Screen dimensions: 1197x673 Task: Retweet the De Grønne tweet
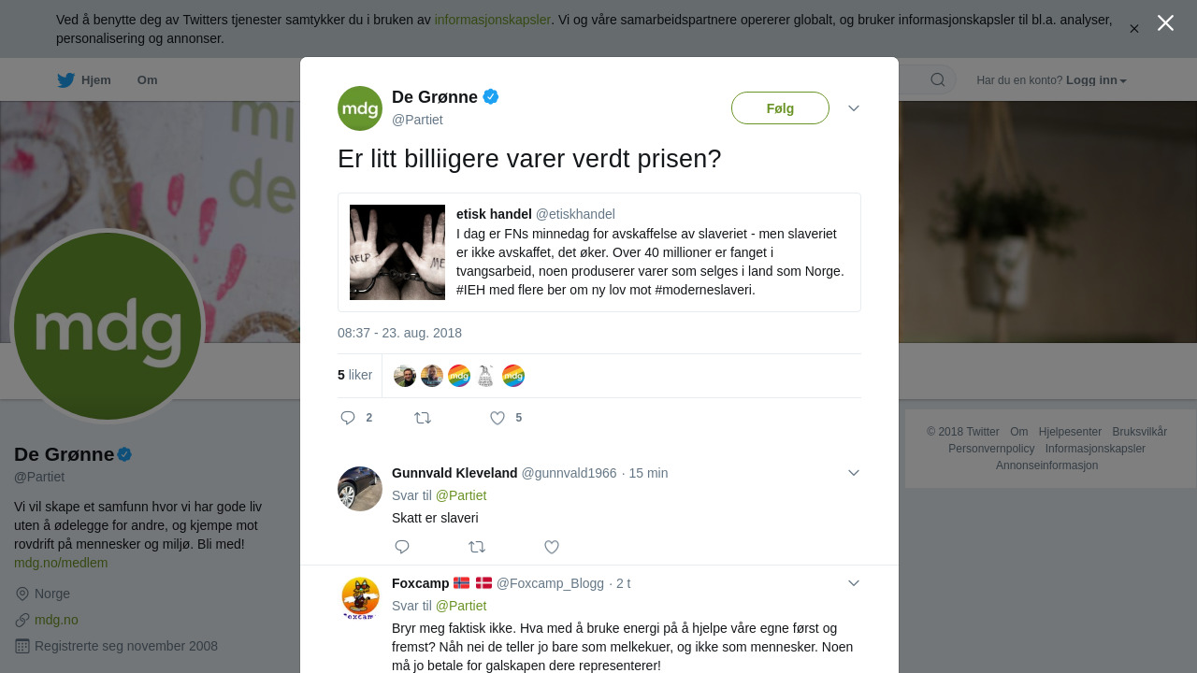click(423, 418)
